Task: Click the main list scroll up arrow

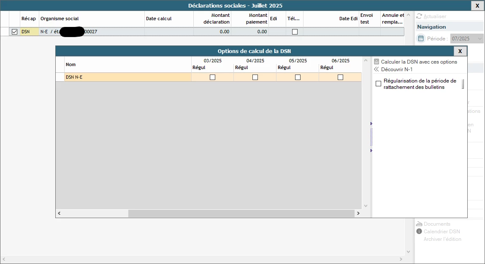Action: pos(408,15)
